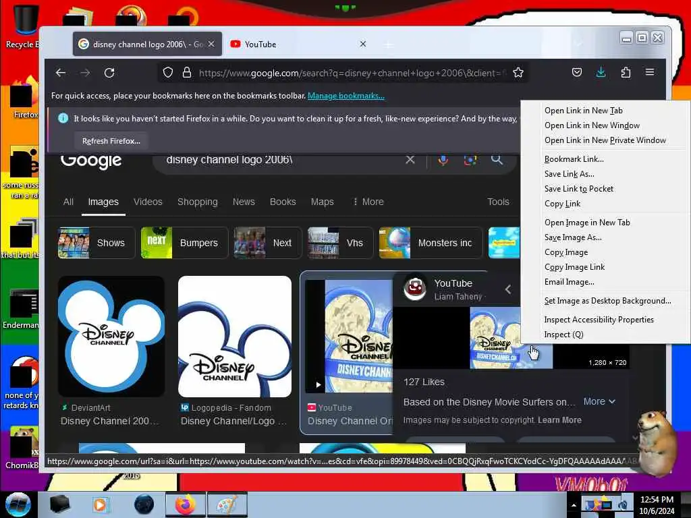Viewport: 691px width, 518px height.
Task: Open the Maps results tab
Action: pos(322,202)
